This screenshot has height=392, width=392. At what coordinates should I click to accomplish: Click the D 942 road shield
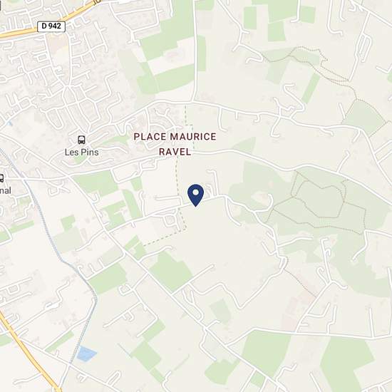click(x=51, y=26)
